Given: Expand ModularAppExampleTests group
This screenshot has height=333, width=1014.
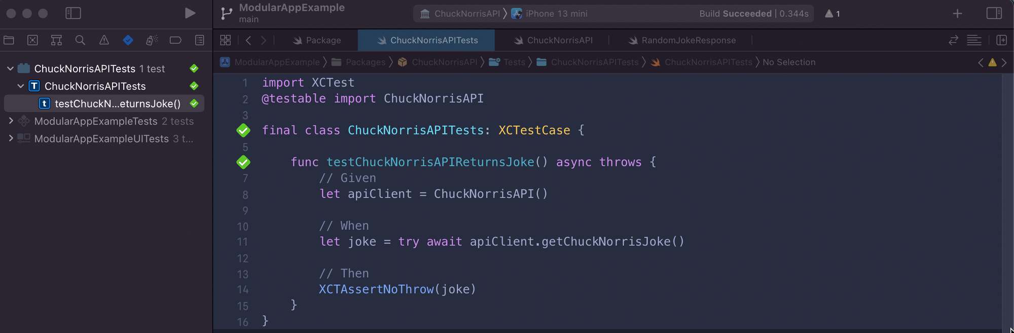Looking at the screenshot, I should tap(10, 121).
